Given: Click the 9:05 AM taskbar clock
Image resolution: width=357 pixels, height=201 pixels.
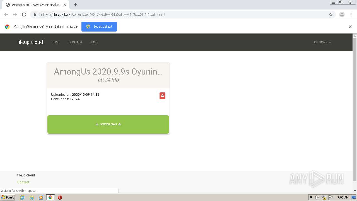Looking at the screenshot, I should click(343, 197).
